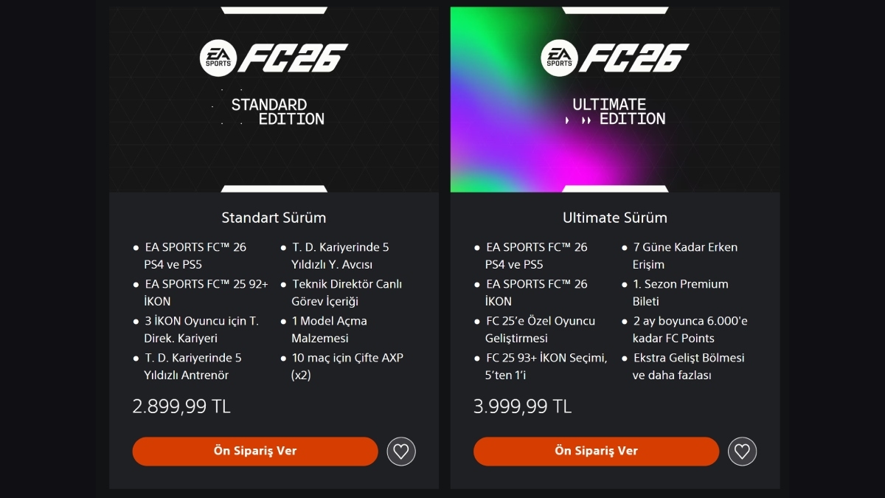Click the 2.899,99 TL price
The image size is (885, 498).
coord(181,407)
